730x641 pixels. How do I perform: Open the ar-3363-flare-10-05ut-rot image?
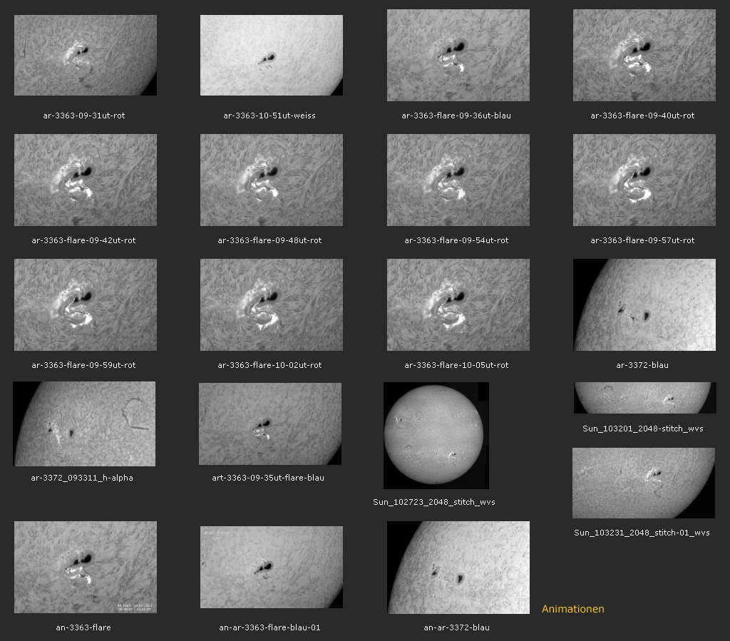pyautogui.click(x=458, y=305)
